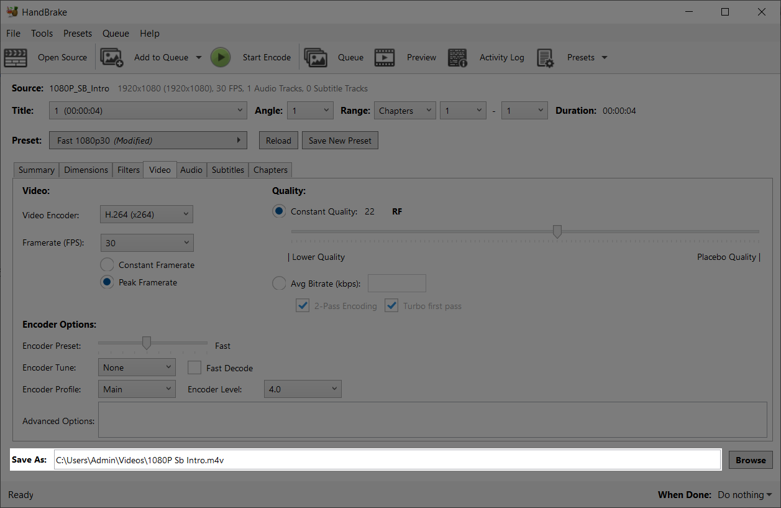Screen dimensions: 781x508
Task: Enable Fast Decode checkbox
Action: point(194,367)
